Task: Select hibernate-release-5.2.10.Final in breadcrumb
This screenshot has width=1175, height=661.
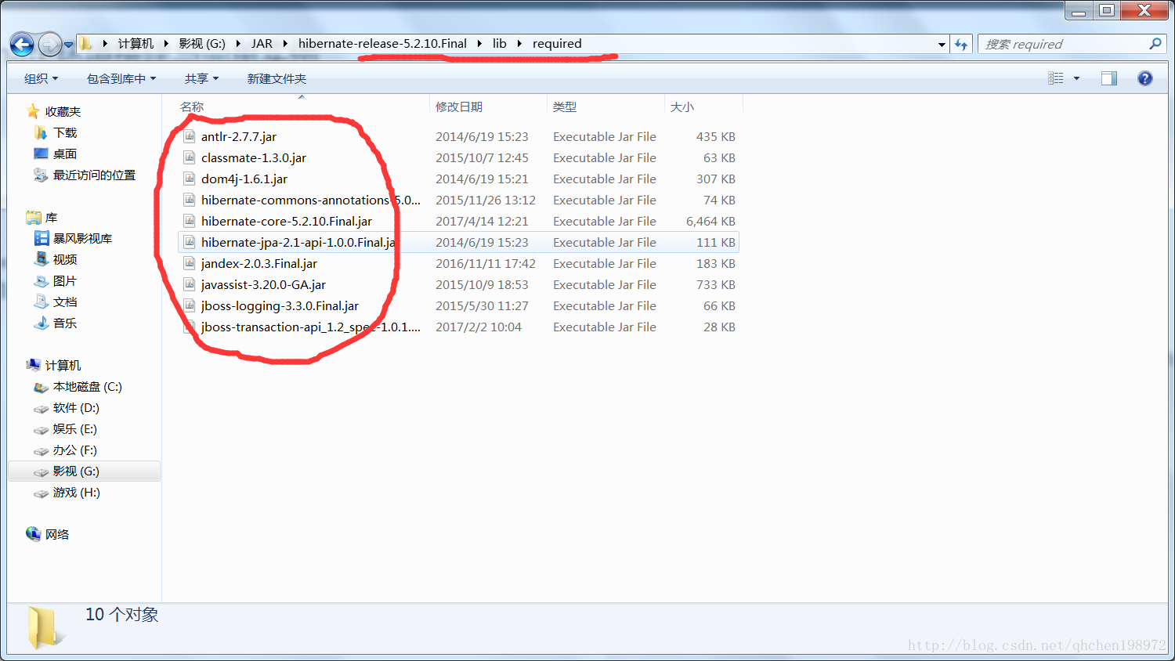Action: click(382, 44)
